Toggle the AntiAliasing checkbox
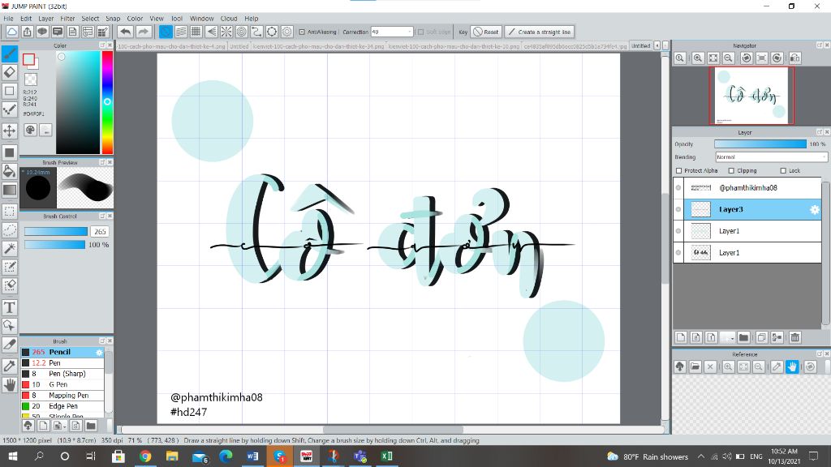 pos(302,32)
